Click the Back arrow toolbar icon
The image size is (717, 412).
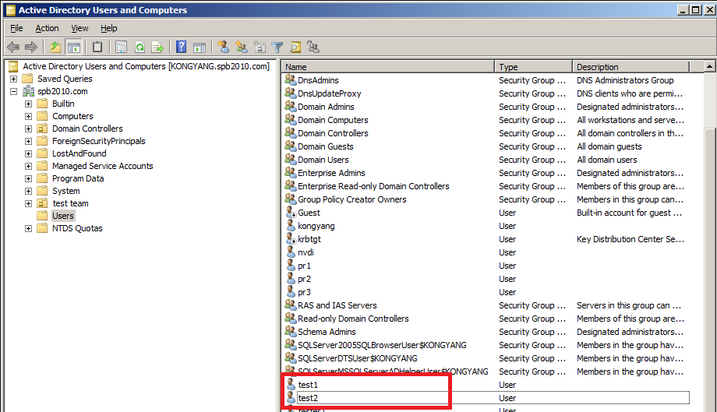tap(13, 47)
